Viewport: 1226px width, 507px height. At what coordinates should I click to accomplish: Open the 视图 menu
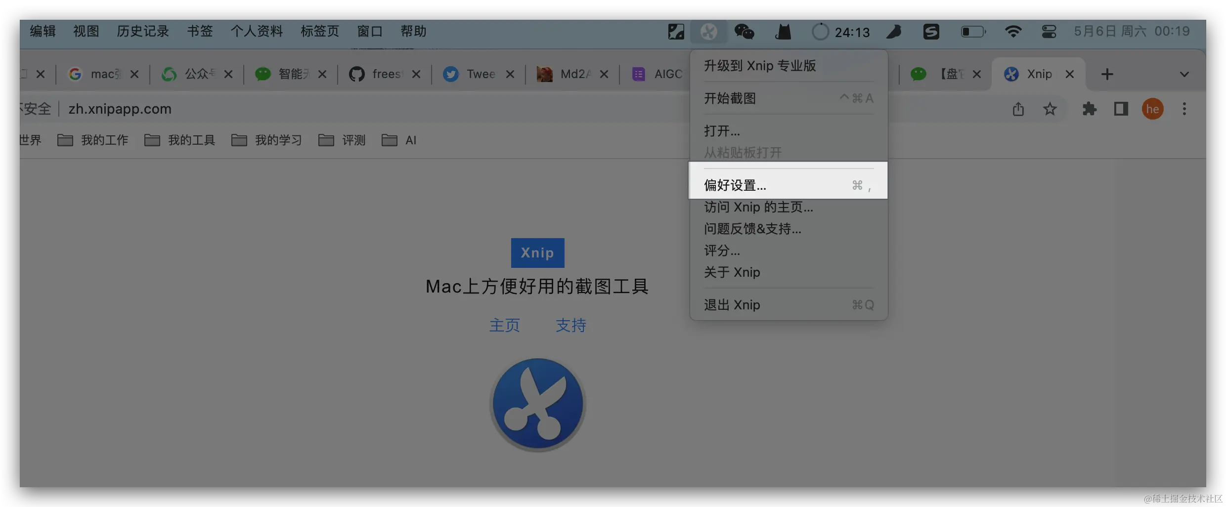coord(86,32)
